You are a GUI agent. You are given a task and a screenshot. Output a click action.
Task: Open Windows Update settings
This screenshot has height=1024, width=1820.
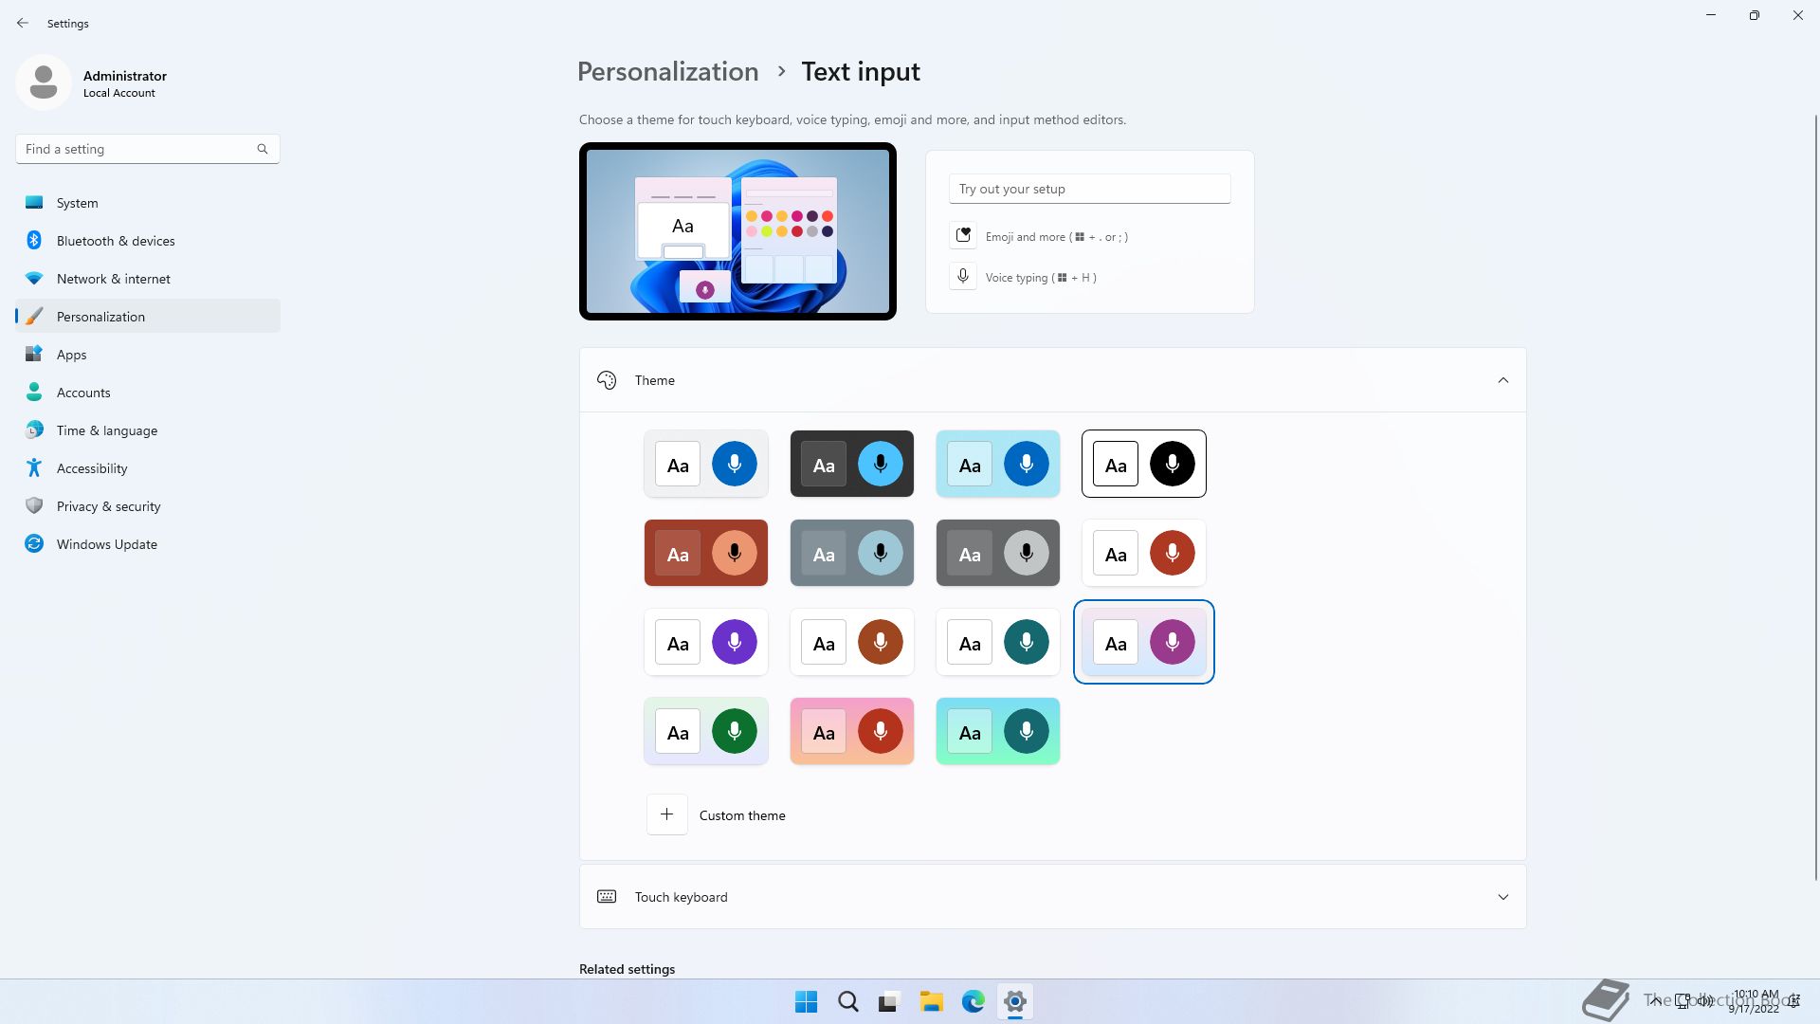coord(148,544)
